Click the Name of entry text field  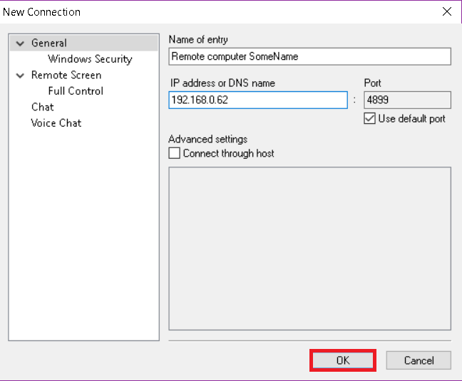click(x=309, y=56)
